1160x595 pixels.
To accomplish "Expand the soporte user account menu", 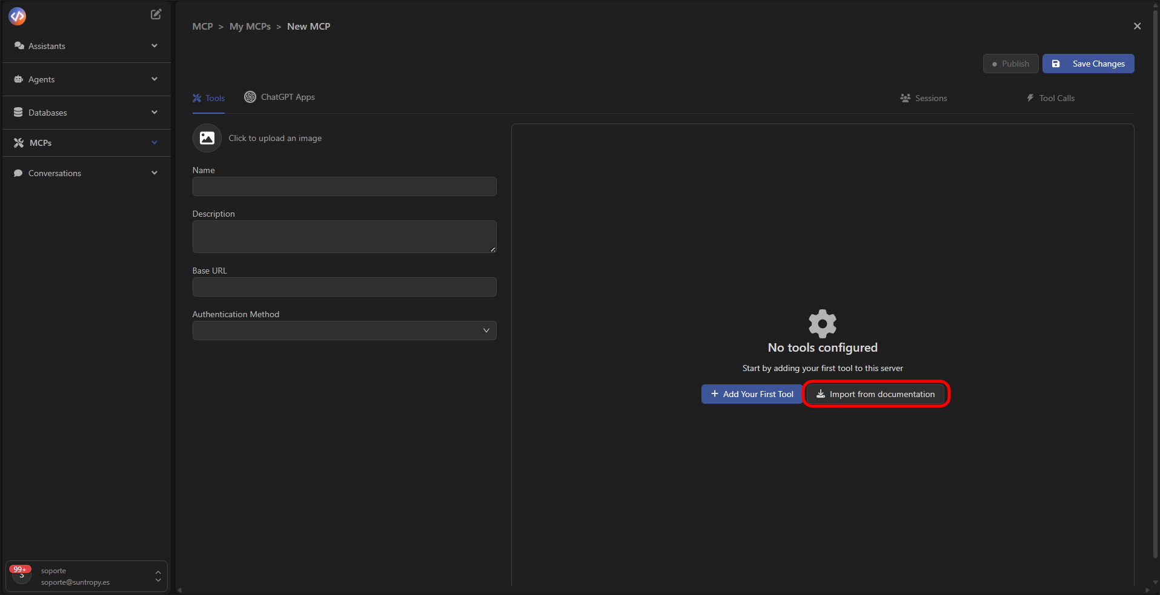I will (x=157, y=576).
